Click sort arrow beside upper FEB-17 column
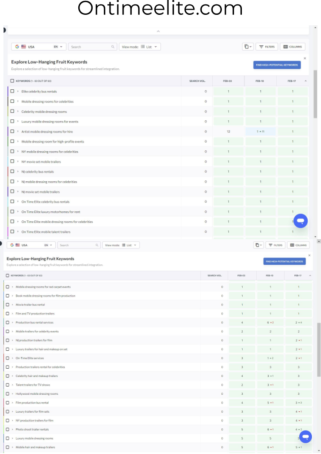Viewport: 321px width, 454px height. pos(305,81)
